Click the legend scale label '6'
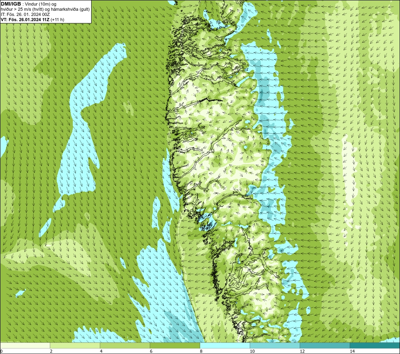Image resolution: width=400 pixels, height=354 pixels. coord(151,351)
